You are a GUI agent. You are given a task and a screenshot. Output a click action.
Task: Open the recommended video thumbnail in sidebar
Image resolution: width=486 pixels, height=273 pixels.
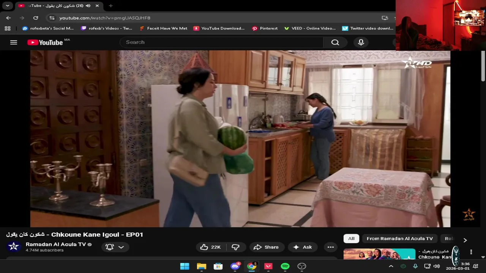[379, 254]
